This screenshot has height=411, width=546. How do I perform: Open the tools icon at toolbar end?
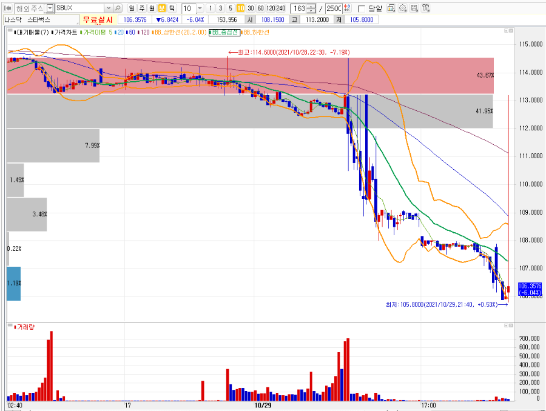click(x=426, y=8)
